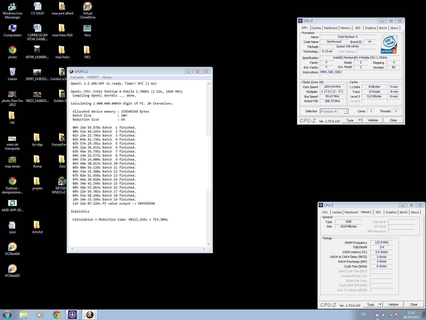Open the NES folder
This screenshot has height=320, width=426.
(x=87, y=52)
